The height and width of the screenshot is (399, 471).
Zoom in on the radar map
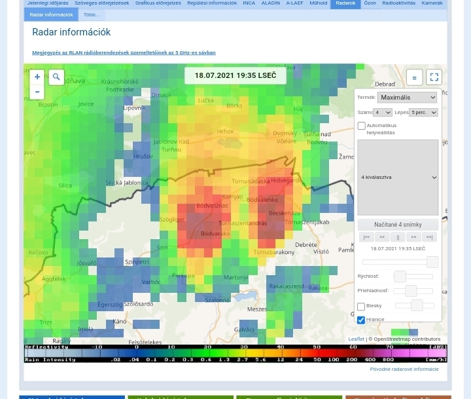click(37, 77)
